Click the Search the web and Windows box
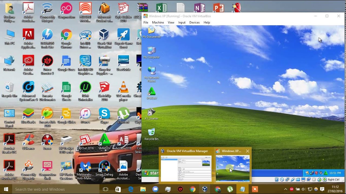 tap(56, 189)
